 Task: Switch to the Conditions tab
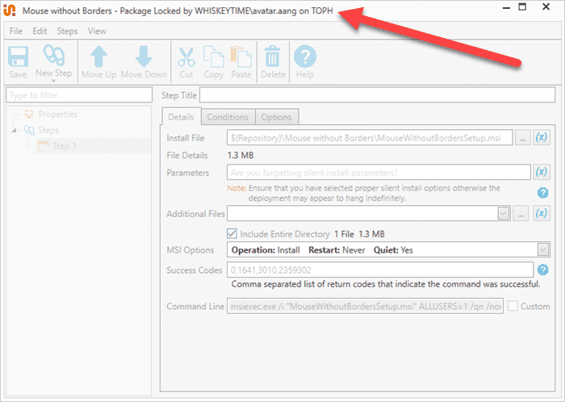[x=228, y=117]
